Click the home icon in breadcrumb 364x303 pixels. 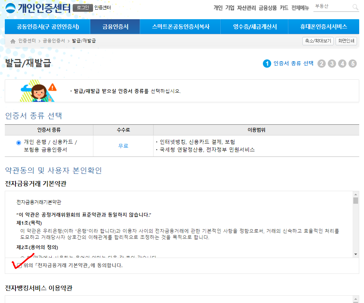pyautogui.click(x=13, y=41)
